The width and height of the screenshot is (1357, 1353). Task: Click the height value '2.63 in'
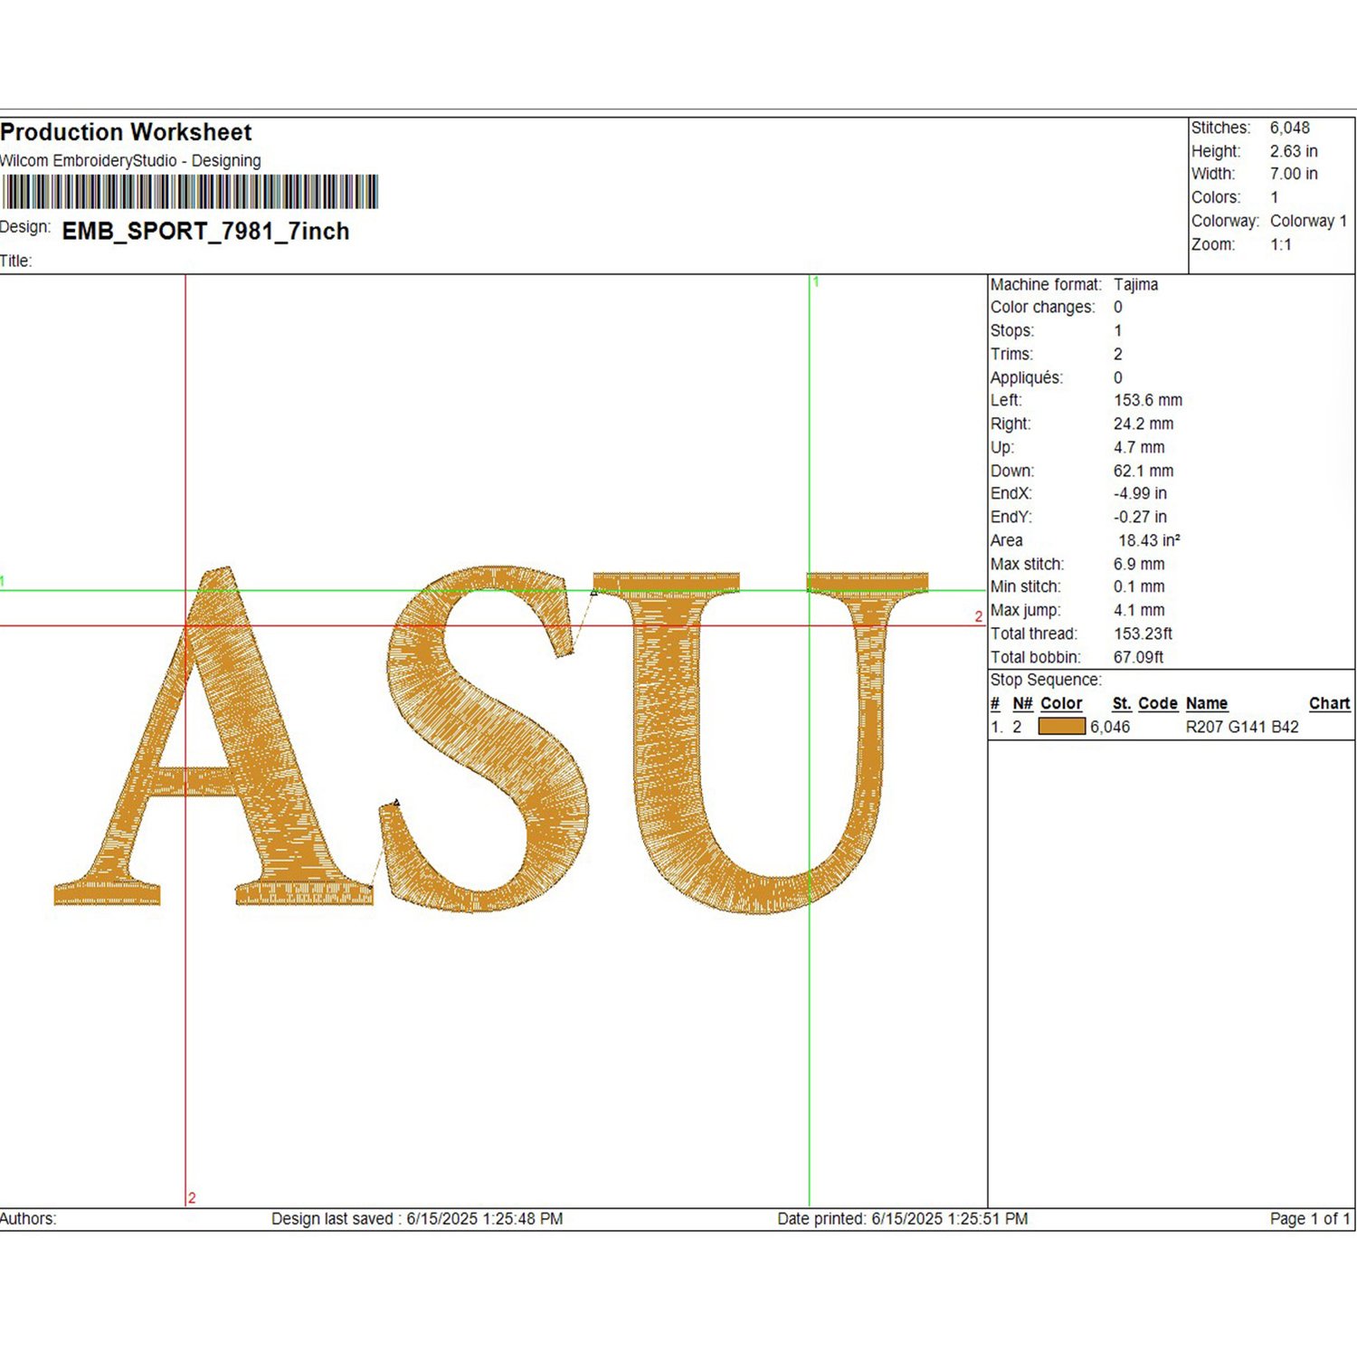1294,151
